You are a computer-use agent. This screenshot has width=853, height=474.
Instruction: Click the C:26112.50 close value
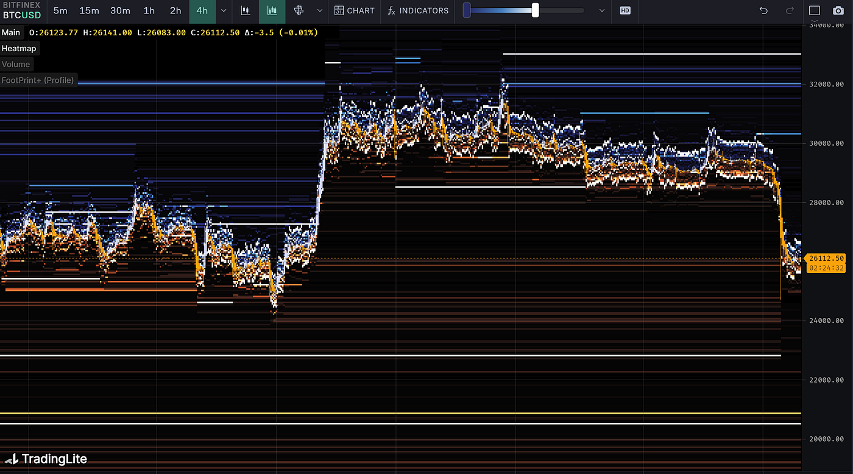(214, 32)
